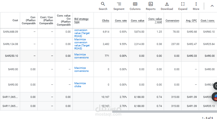Sort by the Bid strategy type header
The width and height of the screenshot is (217, 119).
pos(81,20)
